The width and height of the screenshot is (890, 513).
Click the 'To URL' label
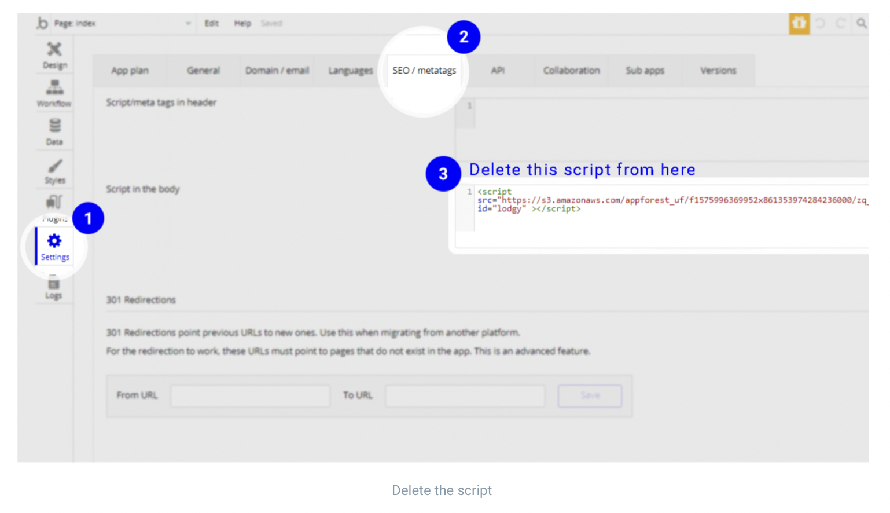point(358,395)
